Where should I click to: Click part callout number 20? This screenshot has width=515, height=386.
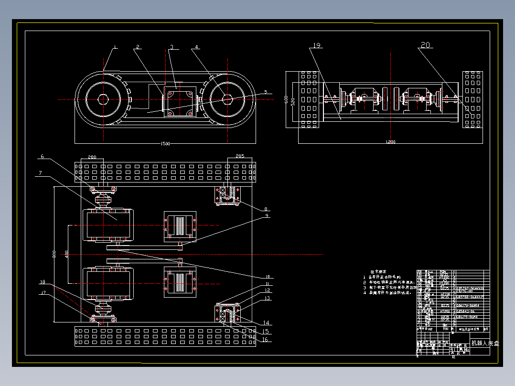(425, 45)
